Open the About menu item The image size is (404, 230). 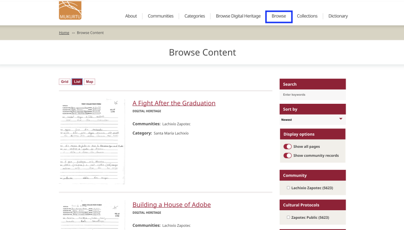pos(131,16)
